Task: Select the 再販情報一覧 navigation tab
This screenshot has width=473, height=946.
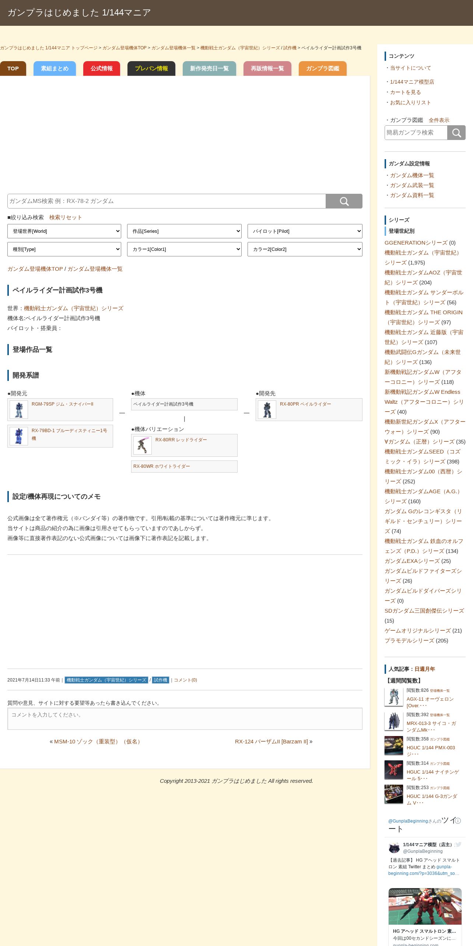Action: click(267, 69)
